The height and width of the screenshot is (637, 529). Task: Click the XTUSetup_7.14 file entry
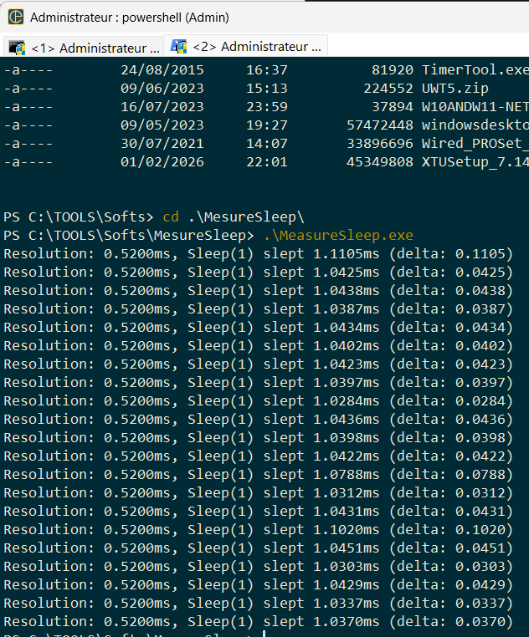tap(475, 161)
